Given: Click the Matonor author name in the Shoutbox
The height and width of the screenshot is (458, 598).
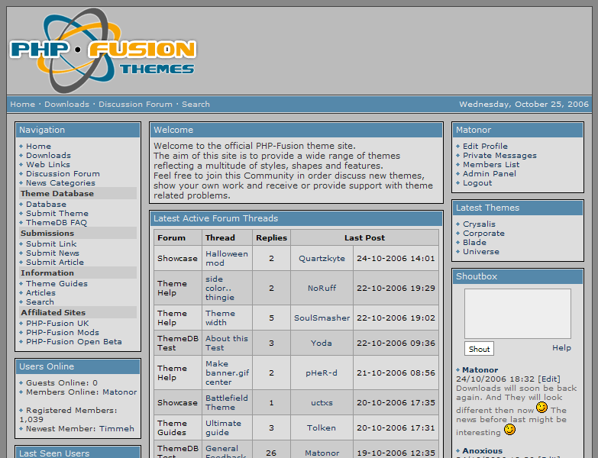Looking at the screenshot, I should pos(480,370).
